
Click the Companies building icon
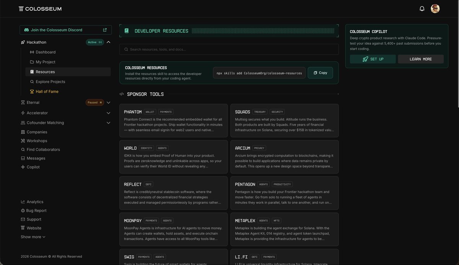pos(23,132)
